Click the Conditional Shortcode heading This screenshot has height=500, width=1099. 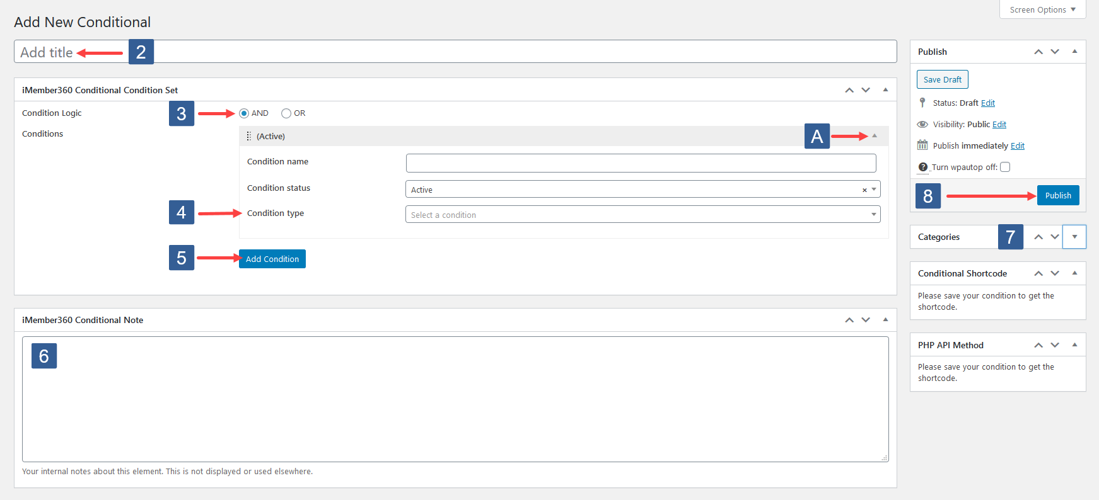click(x=962, y=273)
